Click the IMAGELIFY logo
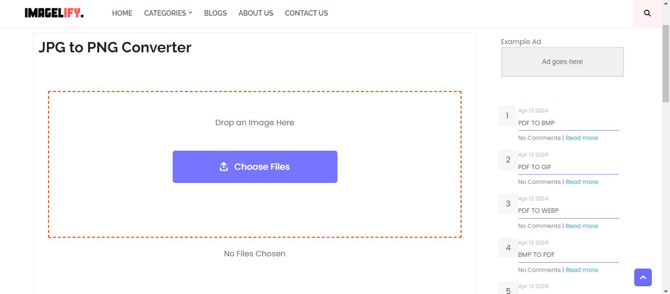Screen dimensions: 670x294 click(x=54, y=13)
